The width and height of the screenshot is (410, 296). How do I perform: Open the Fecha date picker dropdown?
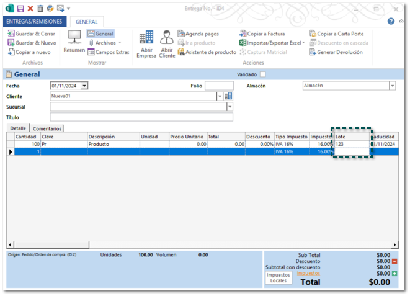pos(84,86)
